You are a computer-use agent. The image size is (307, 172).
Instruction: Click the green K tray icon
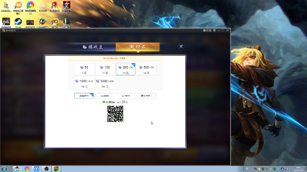271,169
